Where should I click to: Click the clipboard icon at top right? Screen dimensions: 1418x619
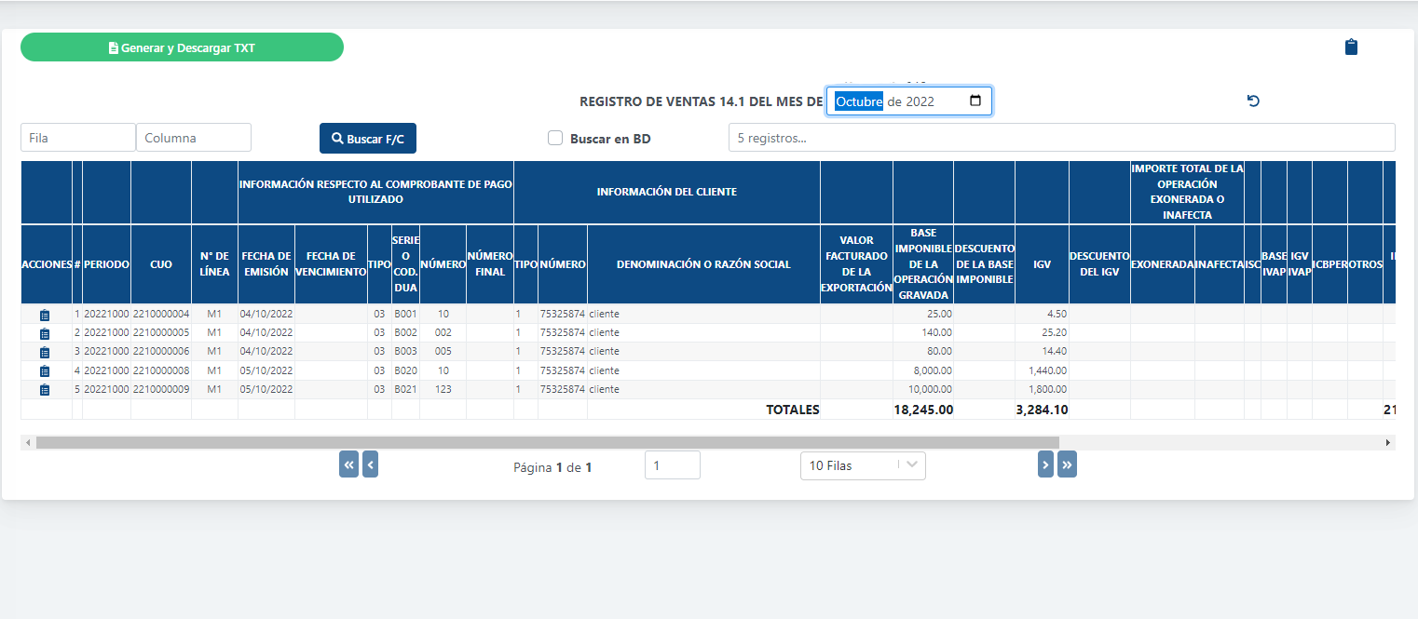(x=1351, y=47)
